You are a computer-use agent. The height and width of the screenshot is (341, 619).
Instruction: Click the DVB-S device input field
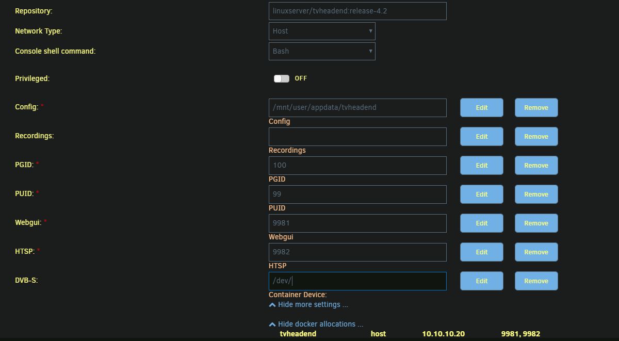[x=357, y=281]
